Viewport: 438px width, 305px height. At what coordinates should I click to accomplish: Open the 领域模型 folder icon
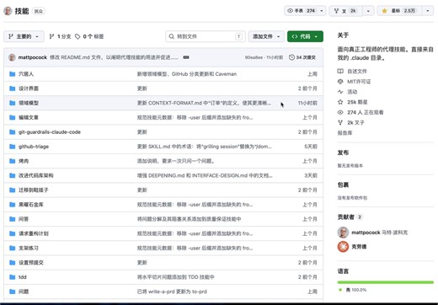(x=13, y=103)
